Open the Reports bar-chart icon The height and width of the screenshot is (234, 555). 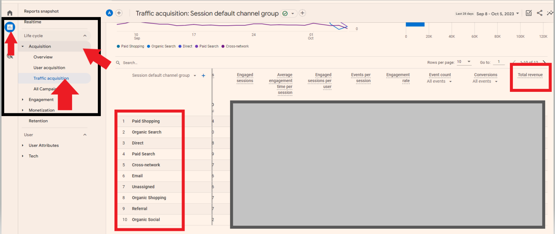[x=10, y=27]
